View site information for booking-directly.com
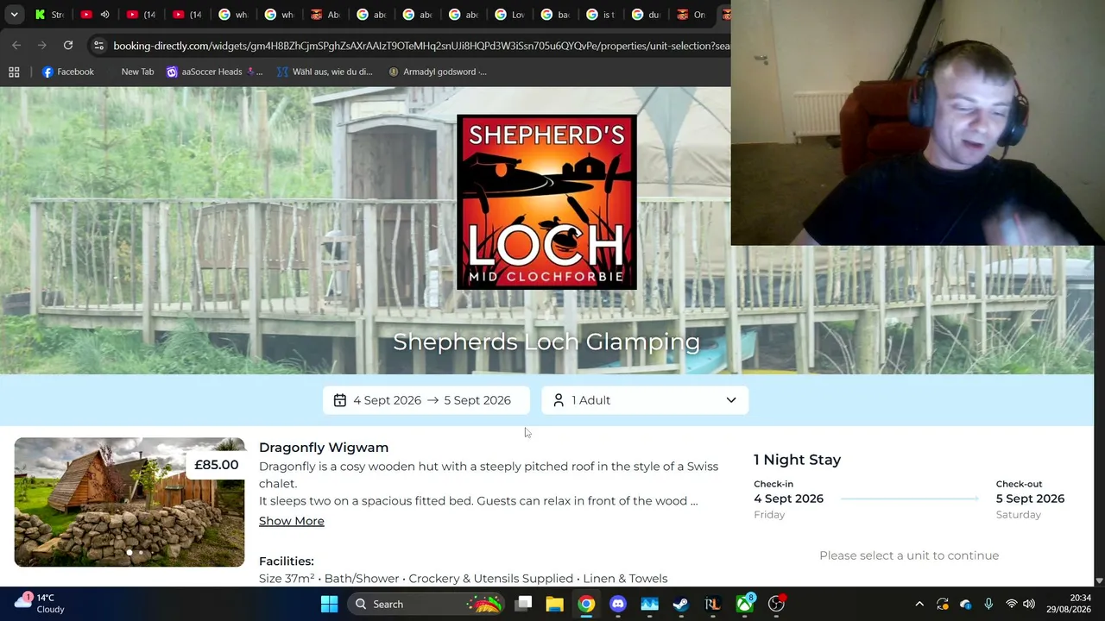 tap(98, 46)
